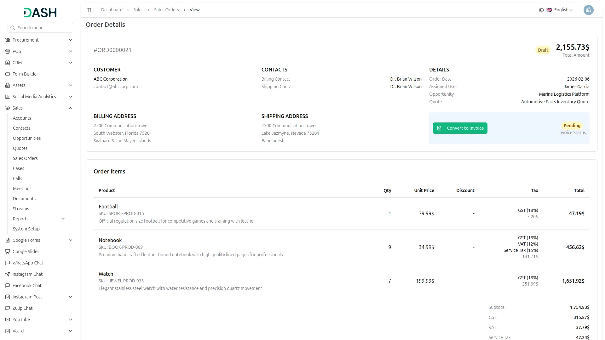This screenshot has height=340, width=605.
Task: Click the globe language icon
Action: tap(541, 10)
